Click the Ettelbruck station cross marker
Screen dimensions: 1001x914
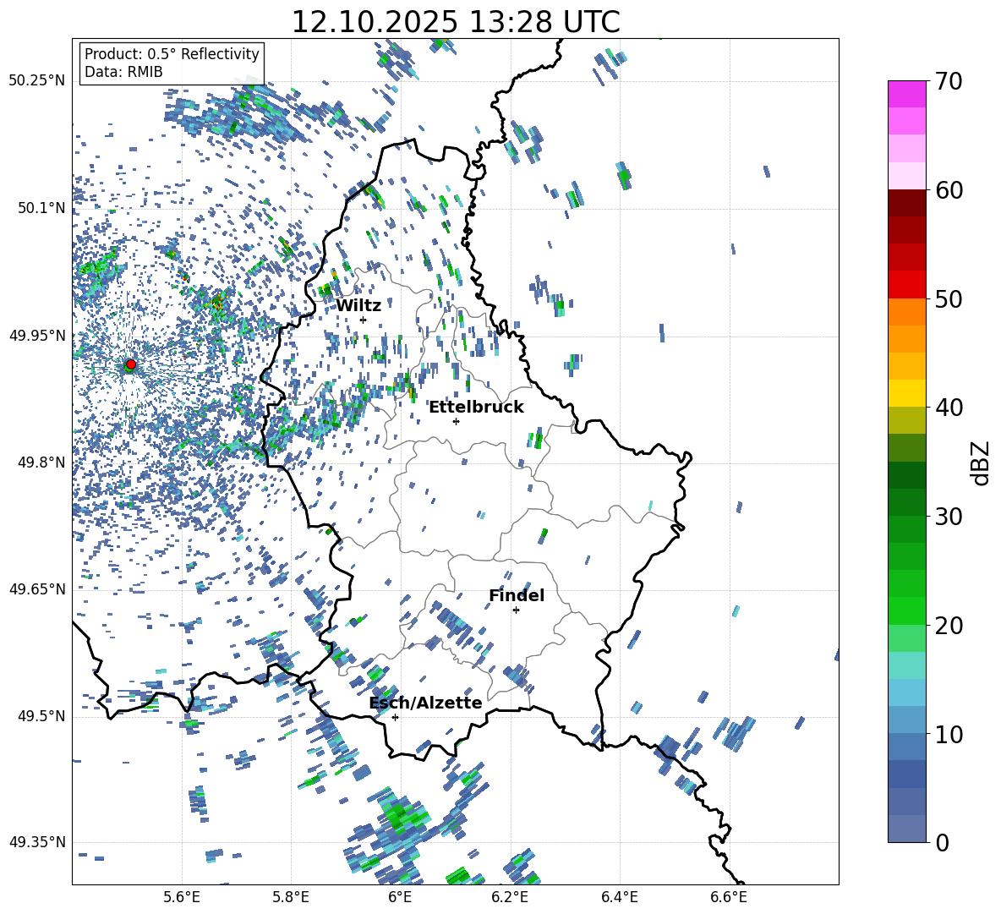coord(456,421)
